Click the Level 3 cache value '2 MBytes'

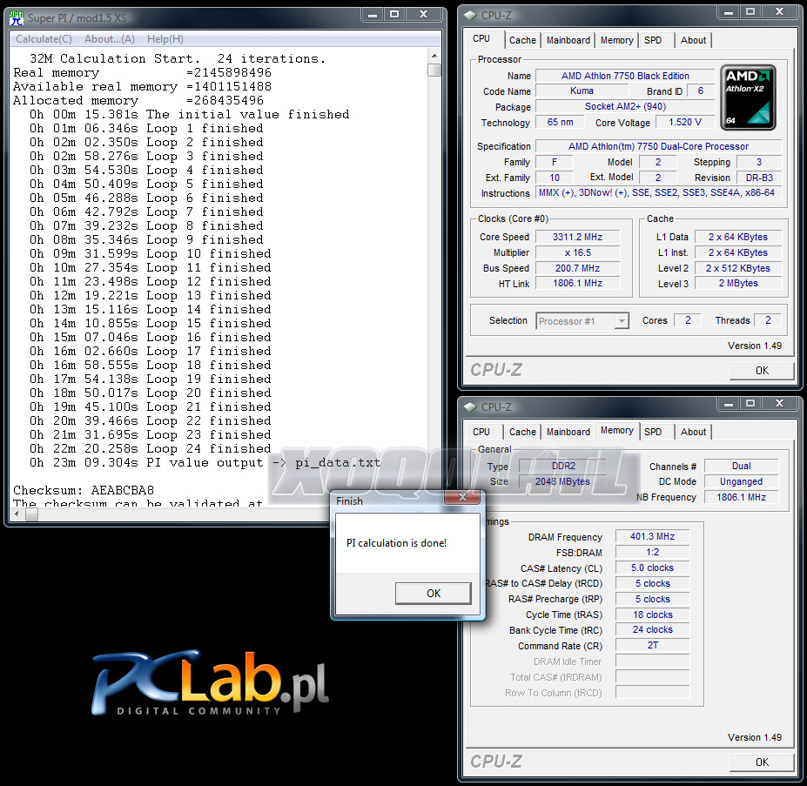(738, 283)
